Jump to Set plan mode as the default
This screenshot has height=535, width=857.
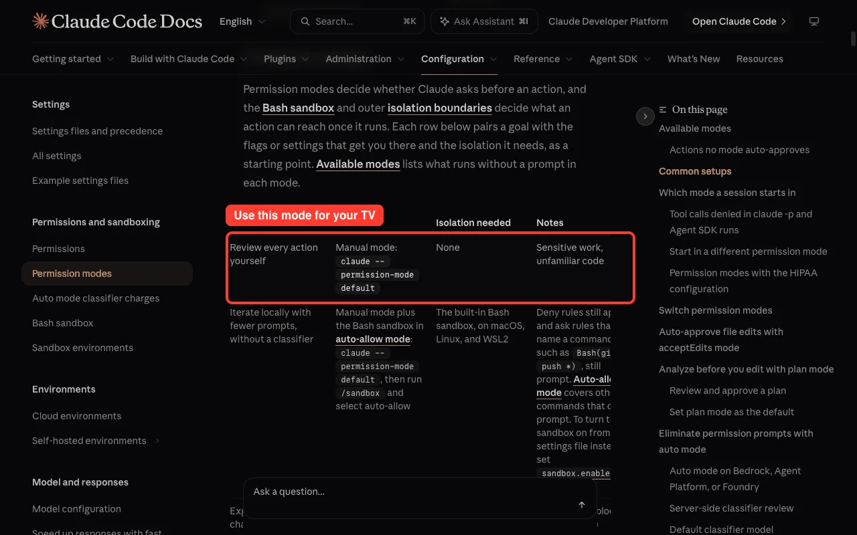coord(732,412)
